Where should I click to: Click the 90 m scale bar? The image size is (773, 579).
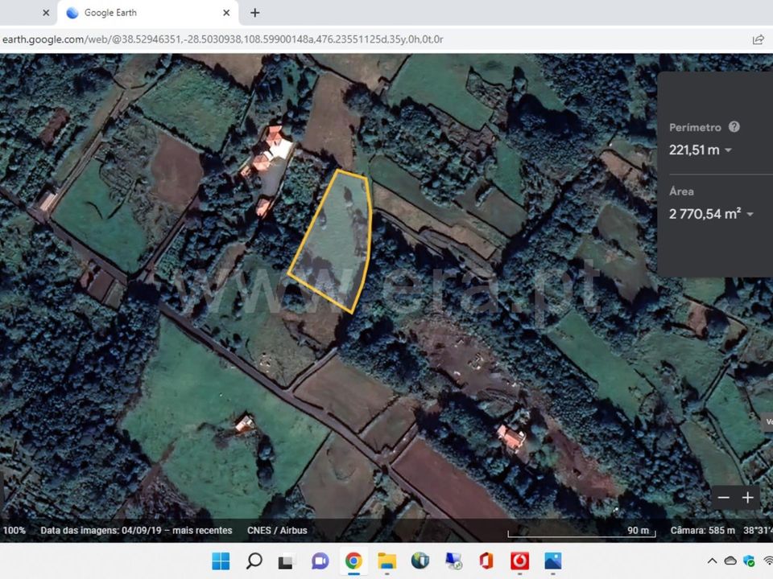tap(581, 532)
